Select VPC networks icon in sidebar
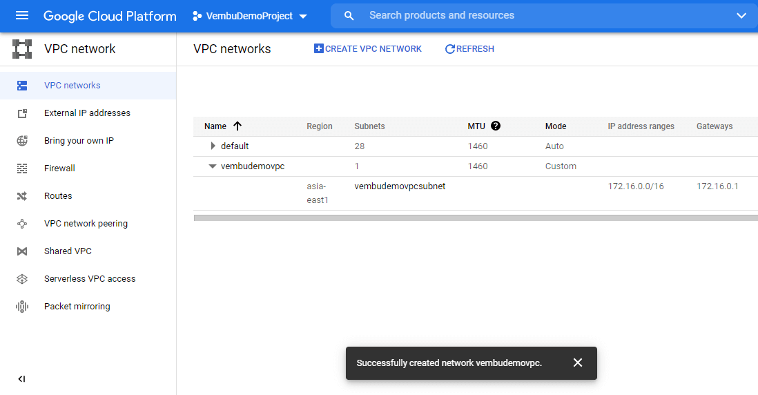Viewport: 758px width, 395px height. (22, 86)
